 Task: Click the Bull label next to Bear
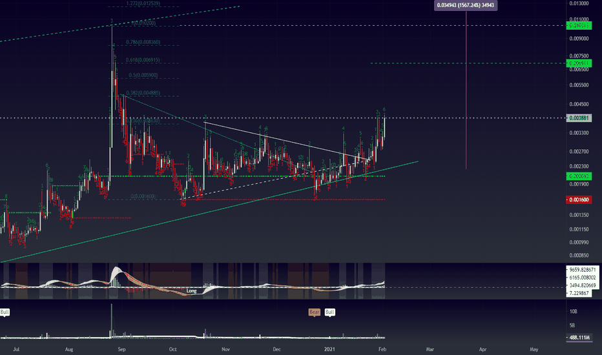330,312
